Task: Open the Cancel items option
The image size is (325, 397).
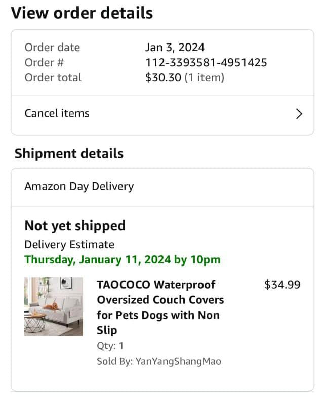Action: pos(57,113)
